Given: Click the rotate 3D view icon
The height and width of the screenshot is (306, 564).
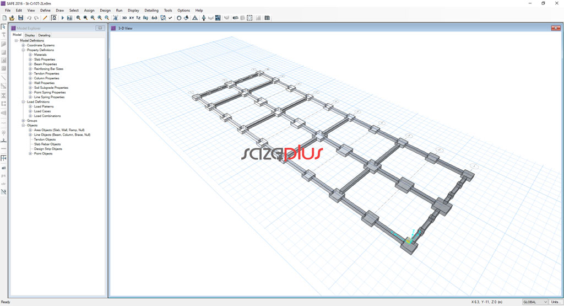Looking at the screenshot, I should [145, 18].
